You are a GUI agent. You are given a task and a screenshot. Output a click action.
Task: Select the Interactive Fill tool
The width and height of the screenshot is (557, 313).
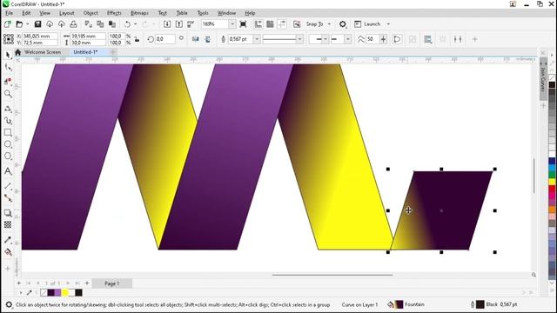point(8,252)
